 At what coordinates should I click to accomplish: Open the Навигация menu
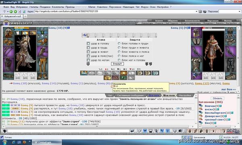(128, 7)
